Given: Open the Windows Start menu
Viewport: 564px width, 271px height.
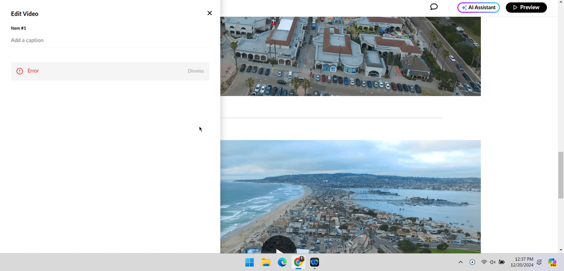Looking at the screenshot, I should pyautogui.click(x=249, y=263).
